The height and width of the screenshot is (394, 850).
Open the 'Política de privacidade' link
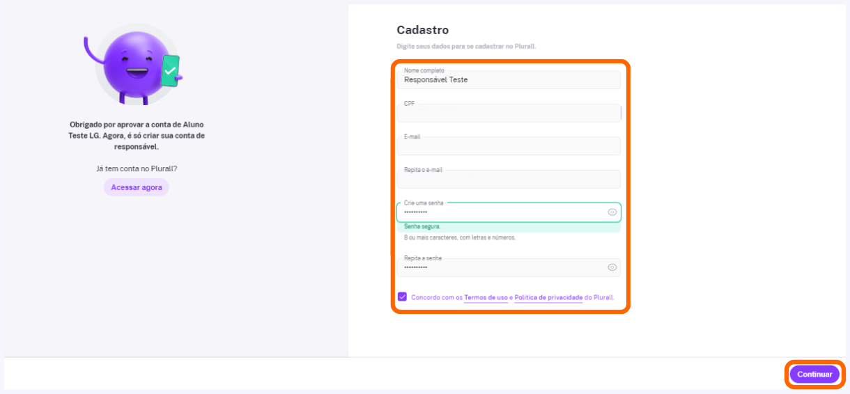click(x=548, y=297)
